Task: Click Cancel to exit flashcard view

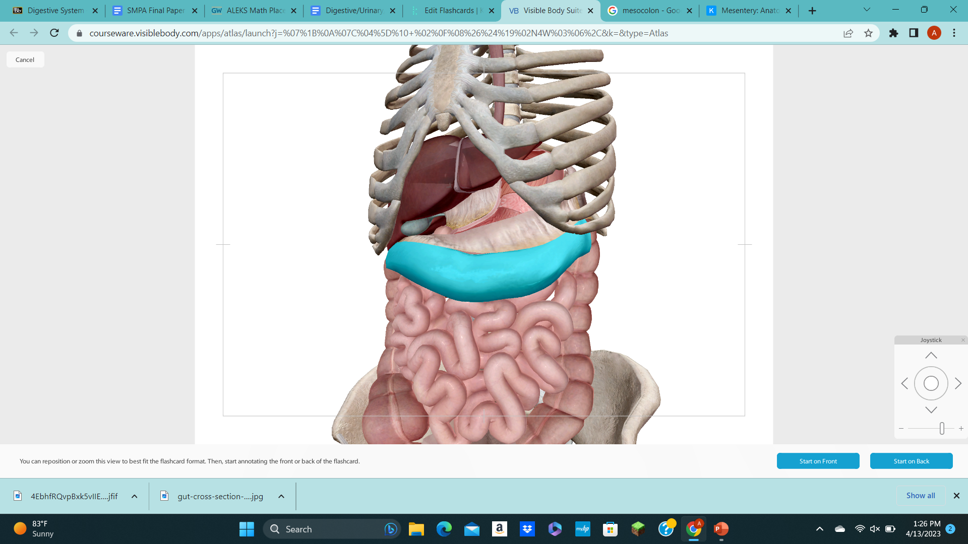Action: (x=25, y=59)
